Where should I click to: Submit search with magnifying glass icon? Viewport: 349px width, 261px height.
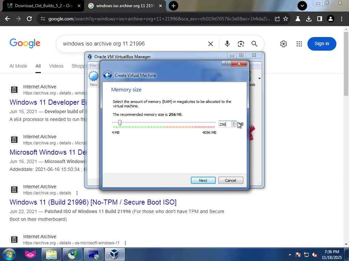(254, 44)
